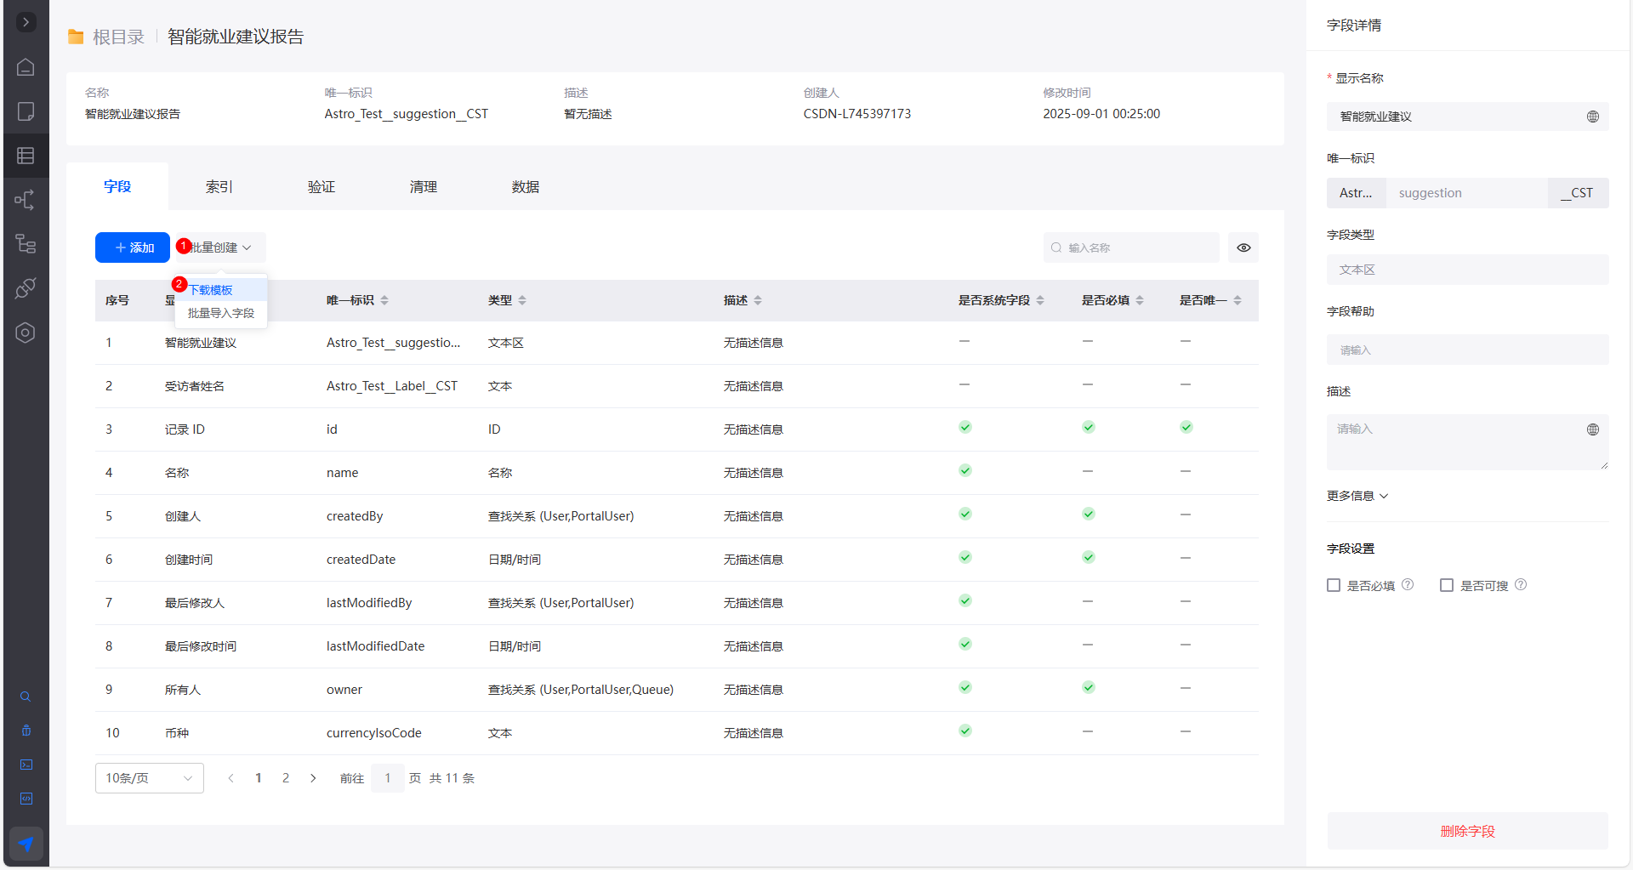Select 批量导入字段 menu item

pyautogui.click(x=221, y=313)
